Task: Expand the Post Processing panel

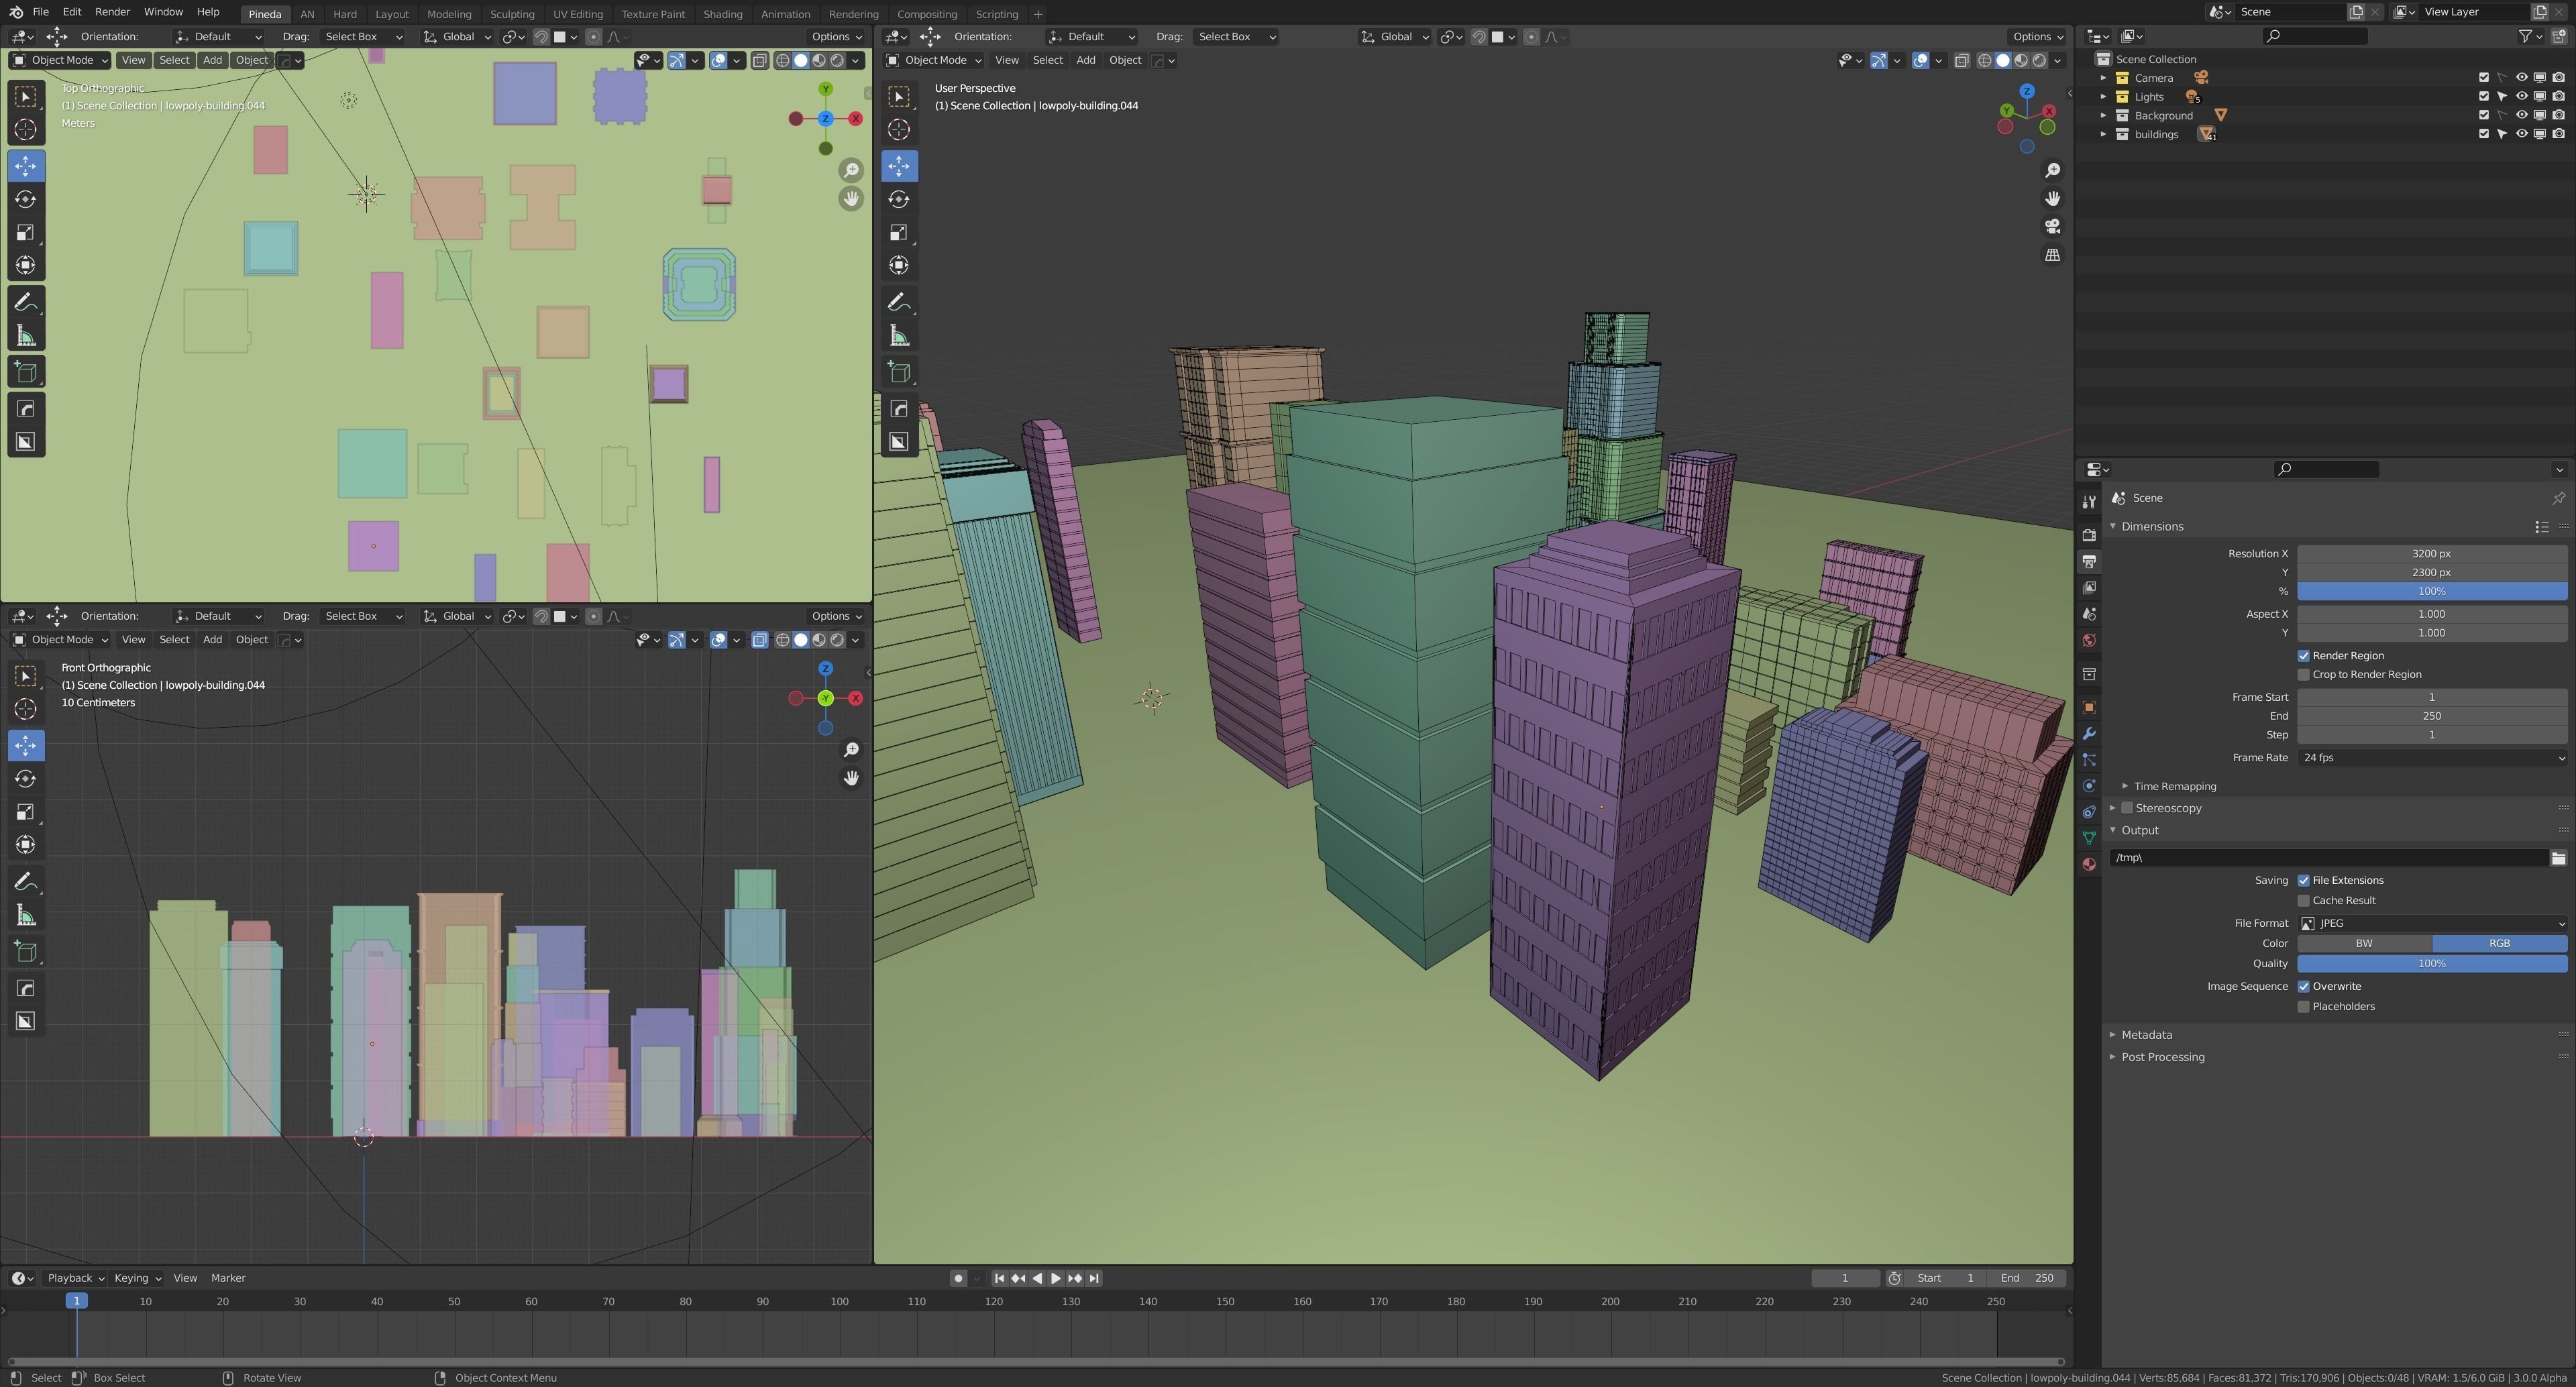Action: (2162, 1057)
